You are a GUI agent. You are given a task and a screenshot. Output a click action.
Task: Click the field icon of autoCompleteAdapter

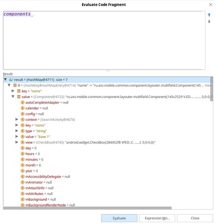22,102
